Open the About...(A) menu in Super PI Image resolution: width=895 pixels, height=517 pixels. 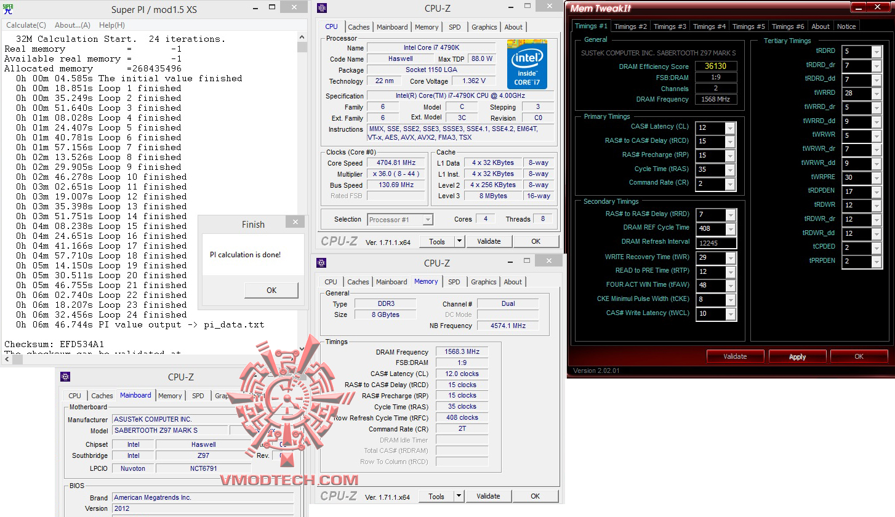point(73,25)
